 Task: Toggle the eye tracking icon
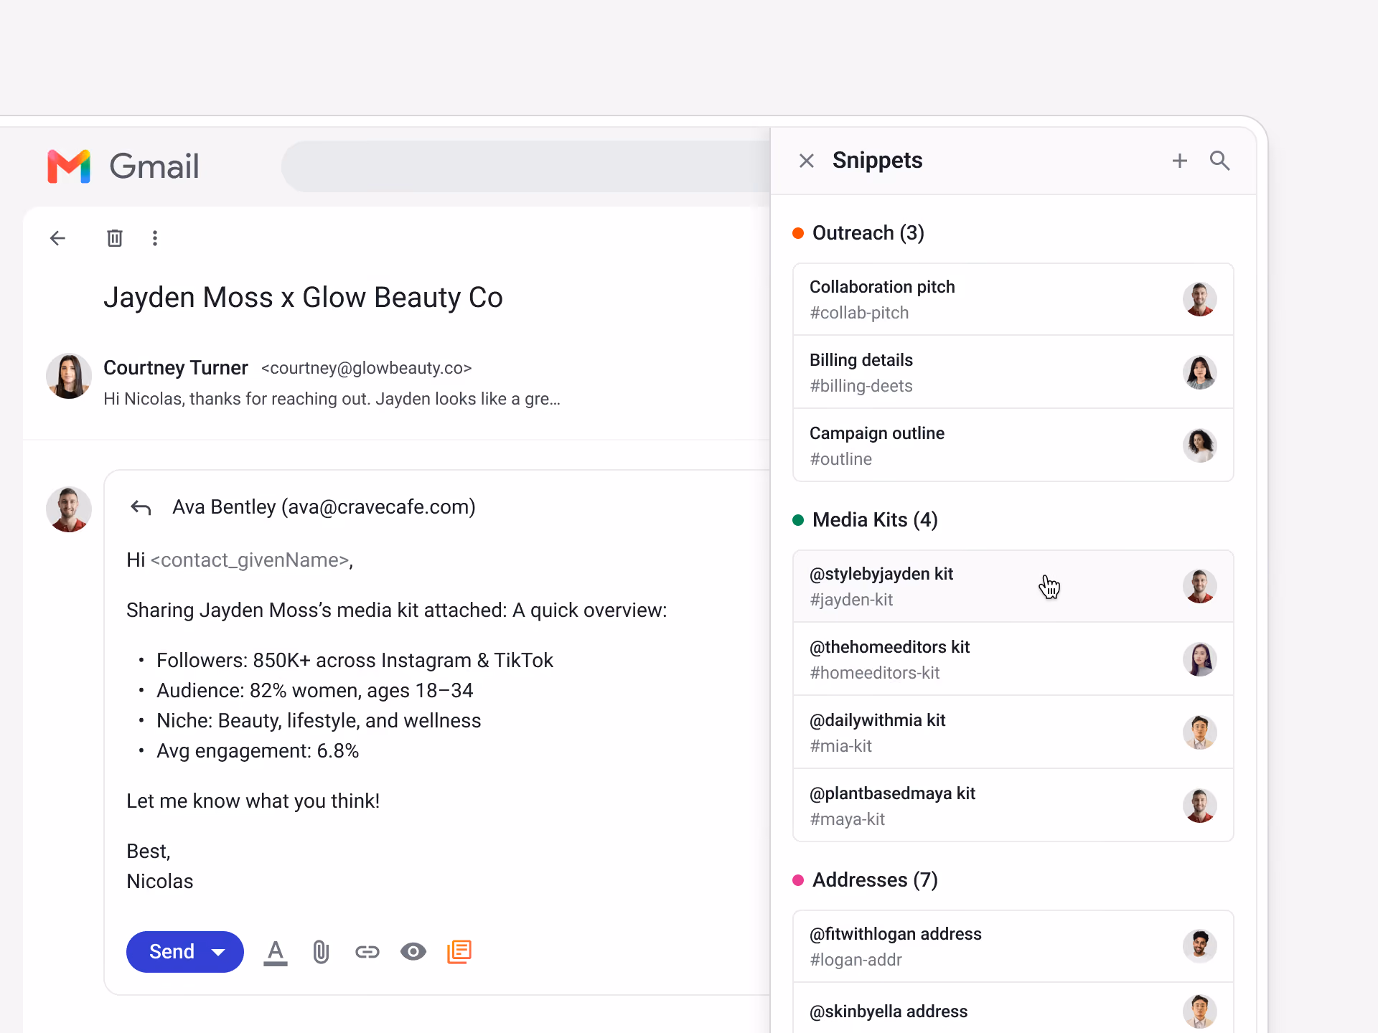pyautogui.click(x=413, y=952)
